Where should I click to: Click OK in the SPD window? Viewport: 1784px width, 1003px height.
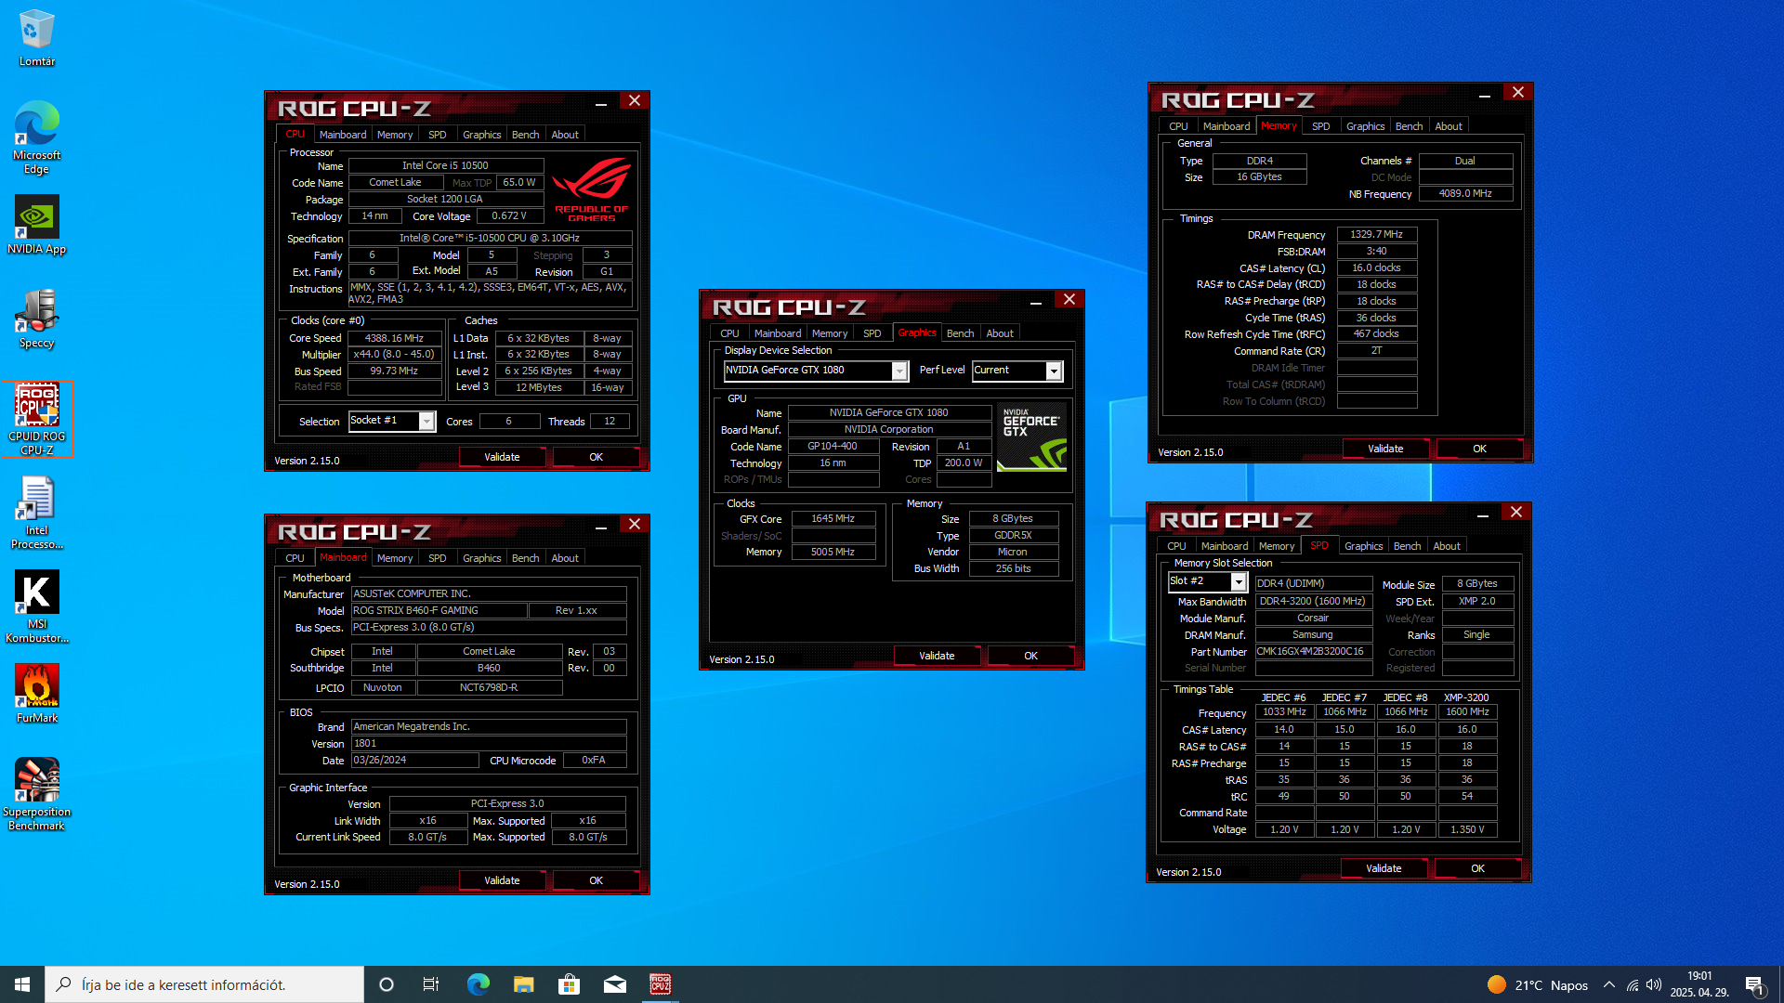click(x=1477, y=868)
